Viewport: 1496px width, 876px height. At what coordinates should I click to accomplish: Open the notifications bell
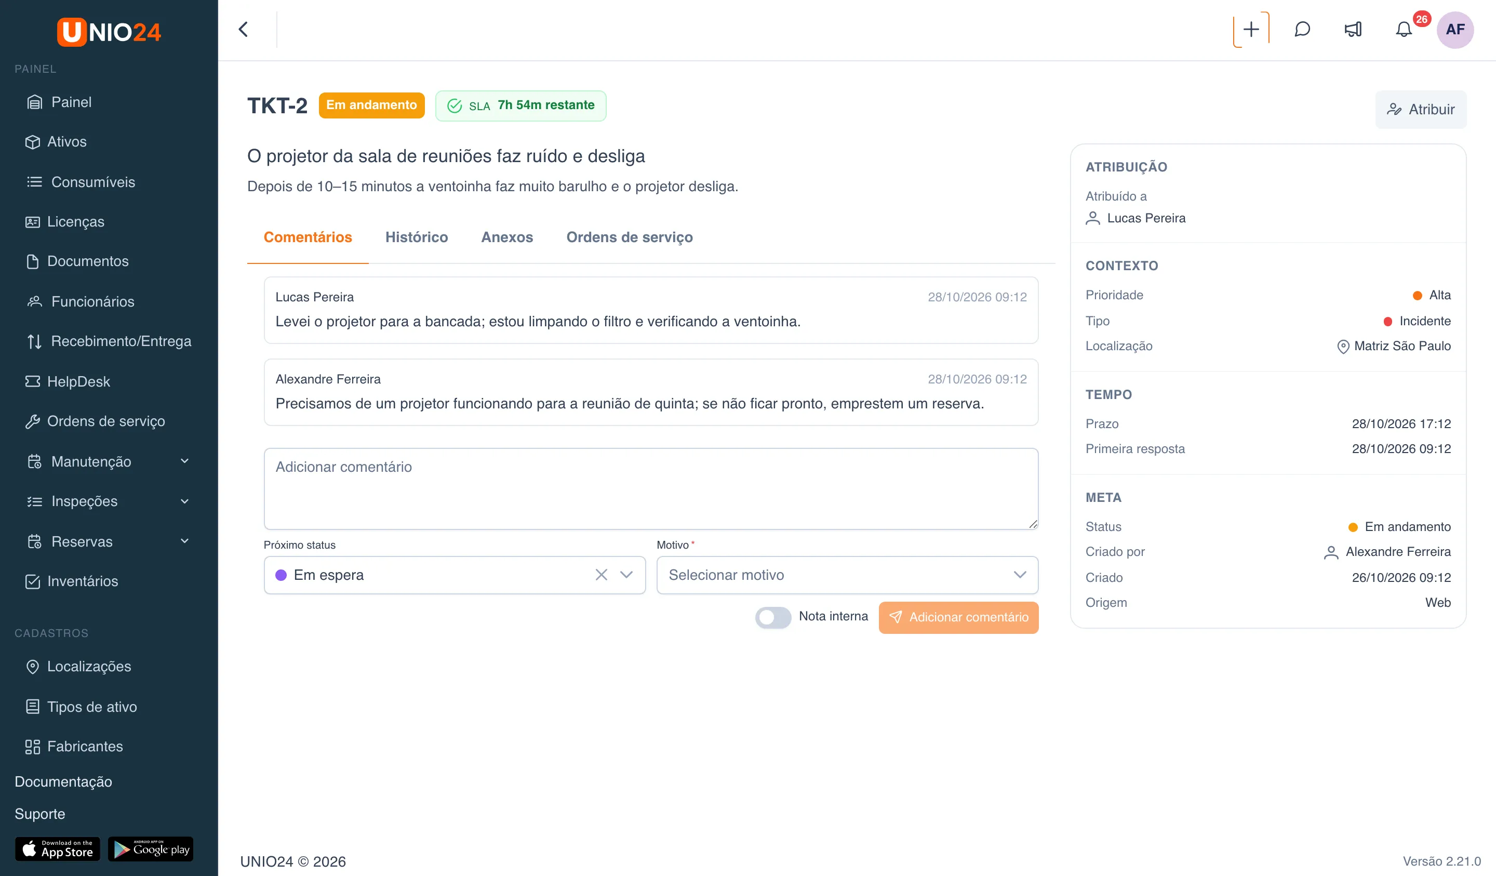tap(1404, 29)
